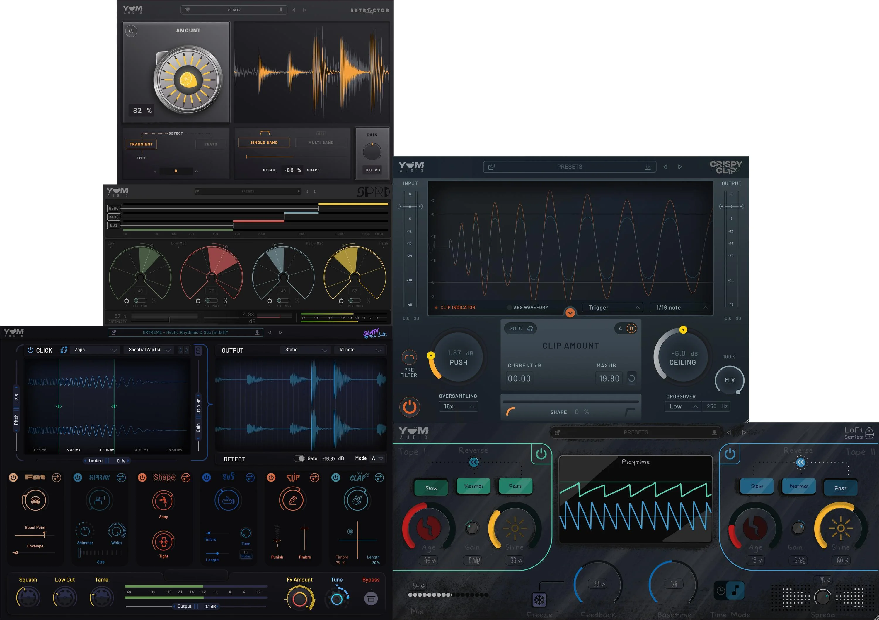The width and height of the screenshot is (879, 620).
Task: Open the Trigger dropdown in Crispy Clip
Action: tap(613, 308)
